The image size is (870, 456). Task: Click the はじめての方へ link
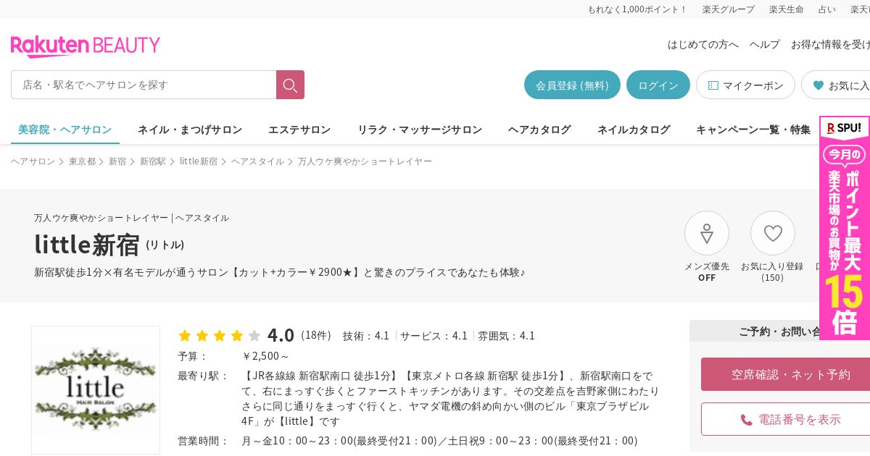[703, 44]
